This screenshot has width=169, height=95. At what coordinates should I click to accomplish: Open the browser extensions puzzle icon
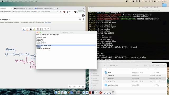click(x=70, y=12)
